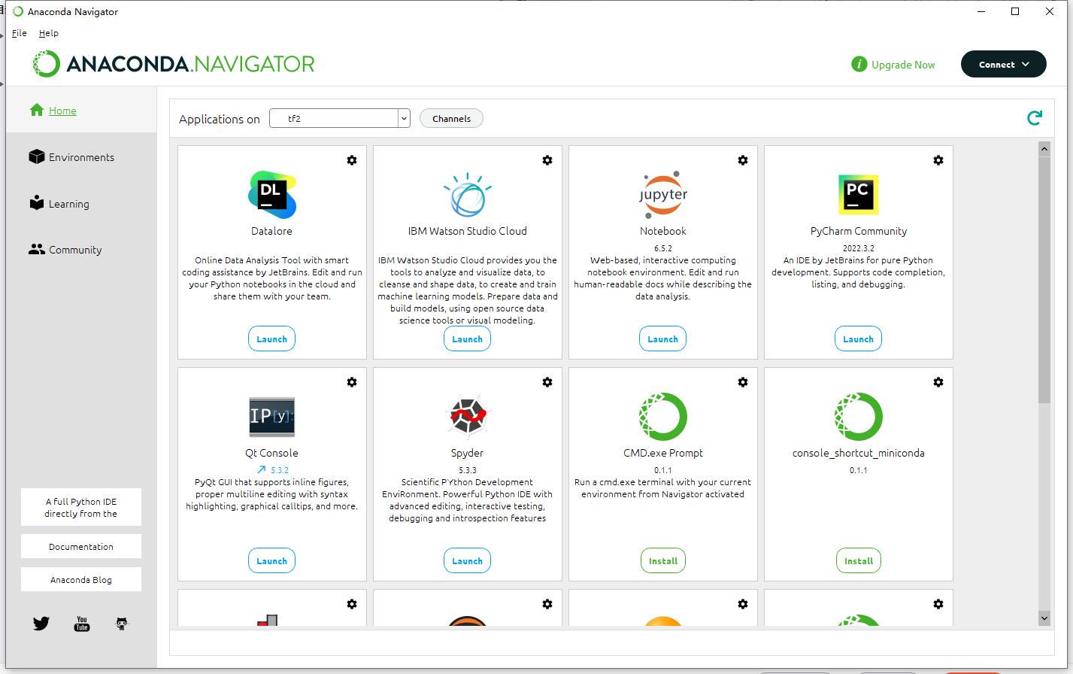
Task: Click the scrollbar down arrow
Action: coord(1044,618)
